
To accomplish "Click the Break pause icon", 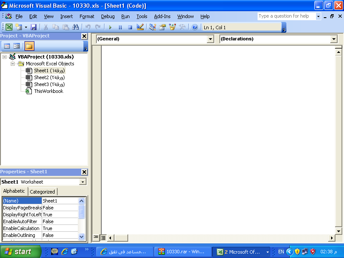I will (x=120, y=27).
